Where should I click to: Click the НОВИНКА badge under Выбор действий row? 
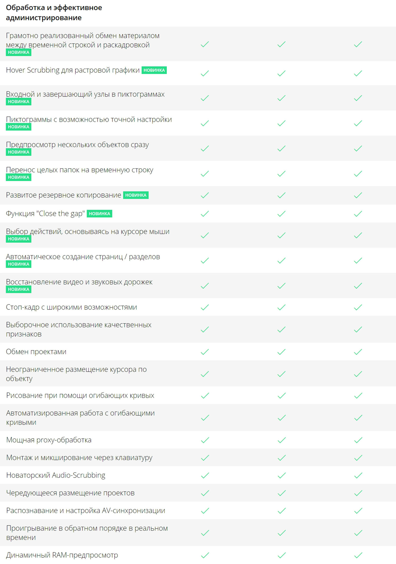[18, 239]
